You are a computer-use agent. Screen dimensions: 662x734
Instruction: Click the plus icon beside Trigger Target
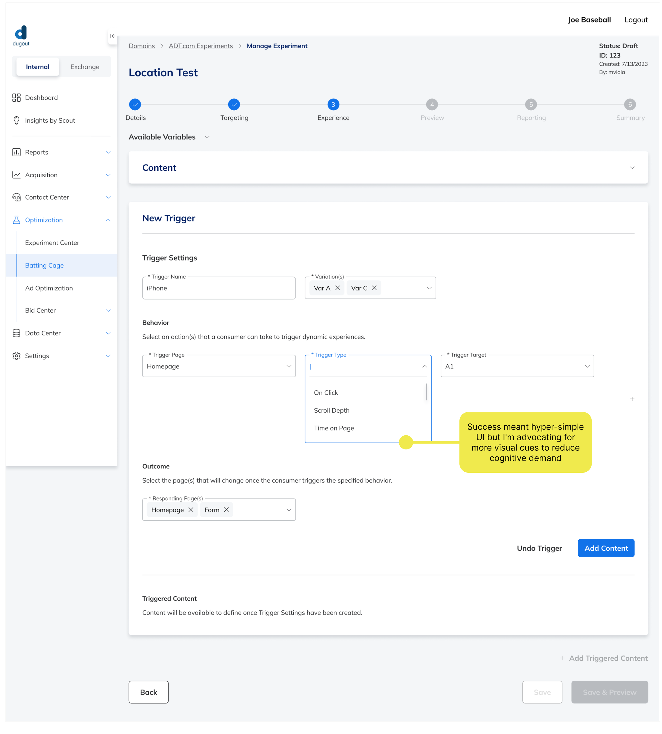(632, 399)
